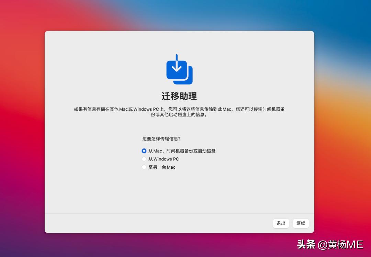The height and width of the screenshot is (257, 371).
Task: Click the 继续 button to proceed
Action: click(301, 223)
